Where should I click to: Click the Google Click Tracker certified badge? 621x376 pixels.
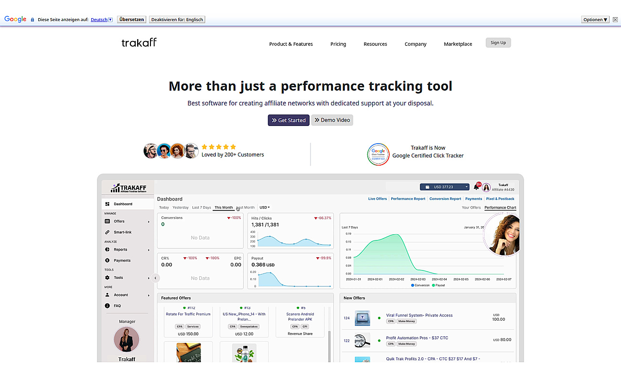pos(378,154)
